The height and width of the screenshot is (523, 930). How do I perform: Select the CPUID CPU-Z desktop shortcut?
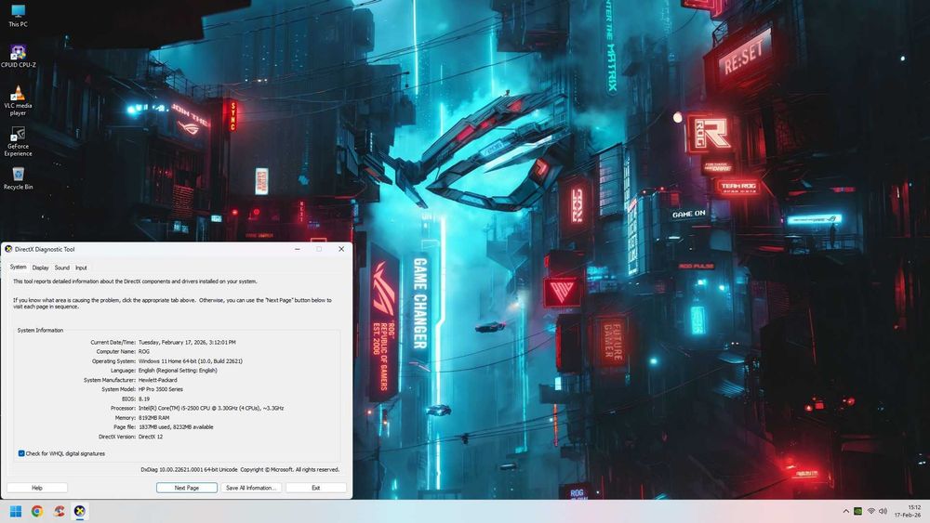coord(18,56)
